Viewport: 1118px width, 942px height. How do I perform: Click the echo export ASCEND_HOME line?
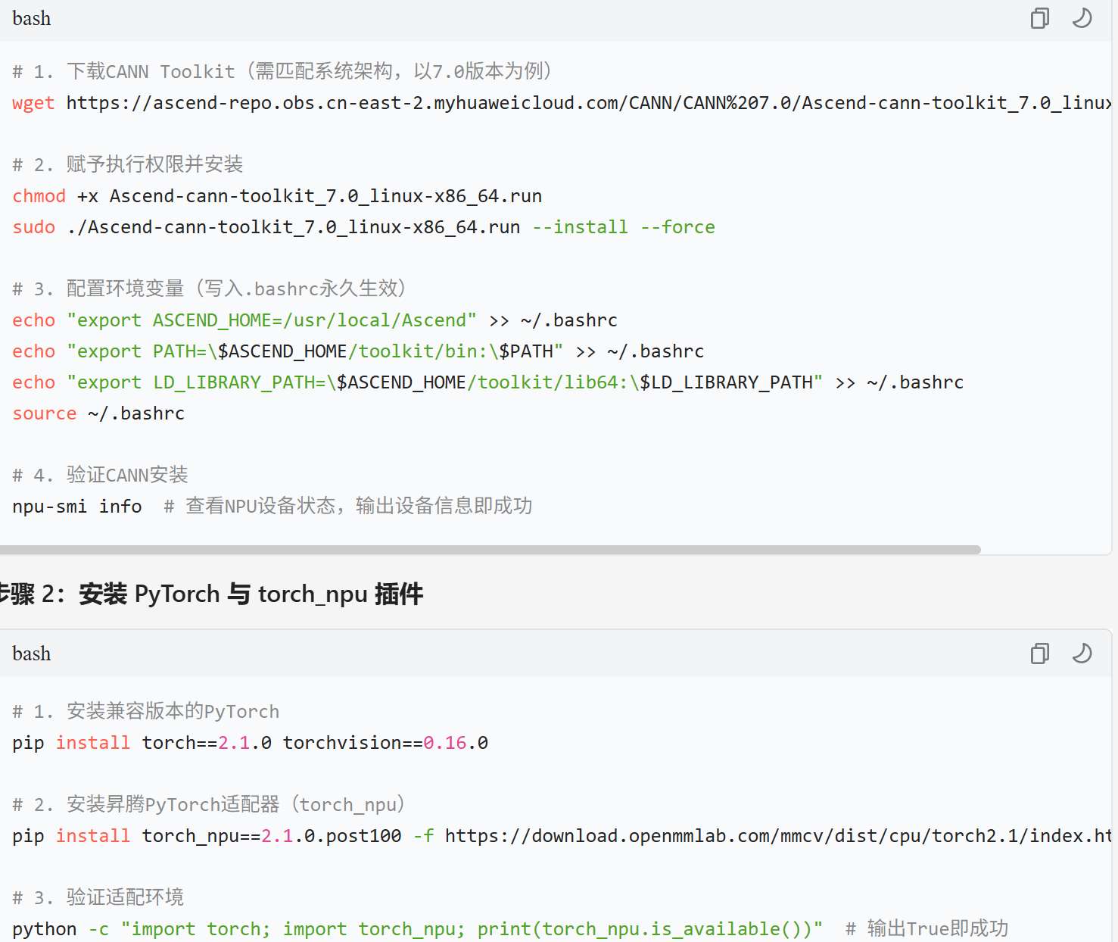coord(315,320)
